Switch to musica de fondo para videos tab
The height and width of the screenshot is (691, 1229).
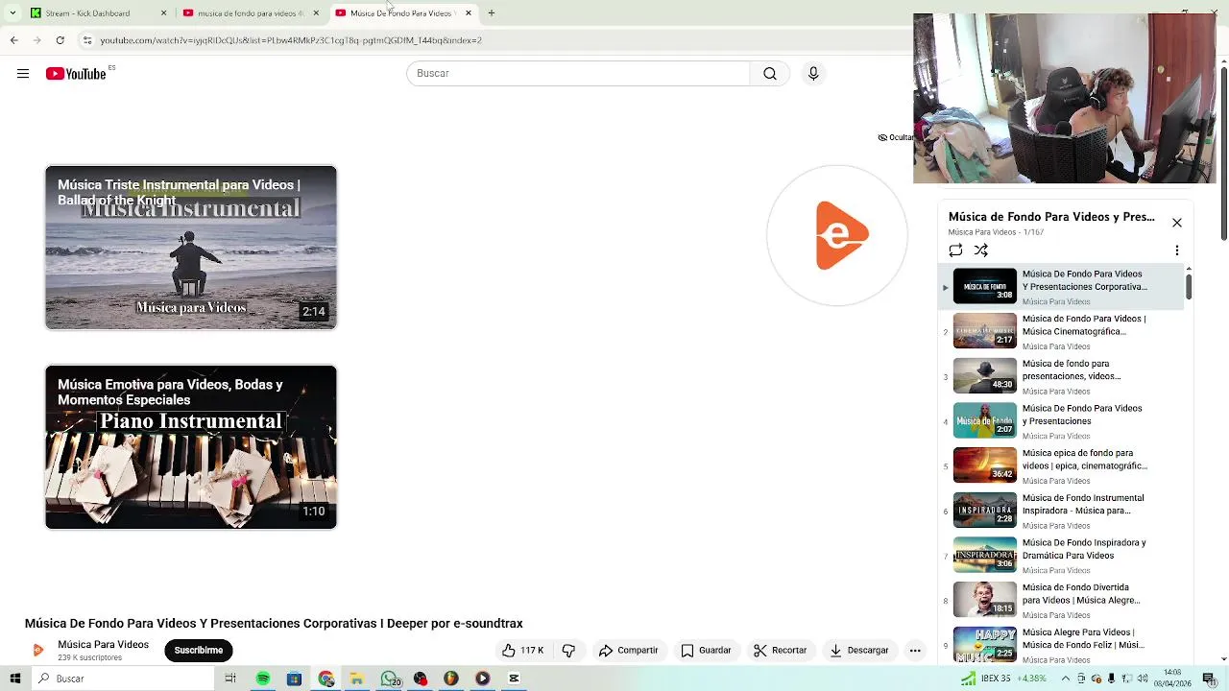pos(250,13)
